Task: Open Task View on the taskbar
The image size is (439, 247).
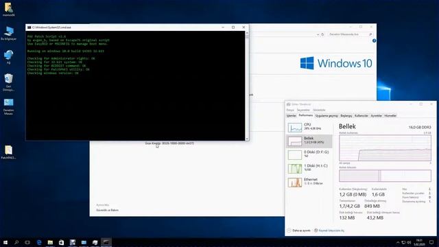Action: (x=27, y=242)
